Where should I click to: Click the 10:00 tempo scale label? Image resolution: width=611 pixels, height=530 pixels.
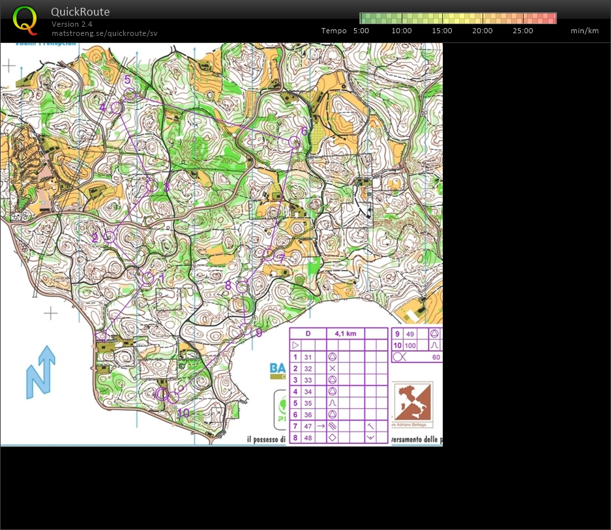(402, 31)
